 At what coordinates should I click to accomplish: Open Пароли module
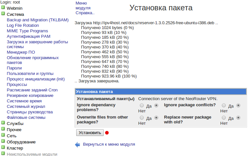14,68
